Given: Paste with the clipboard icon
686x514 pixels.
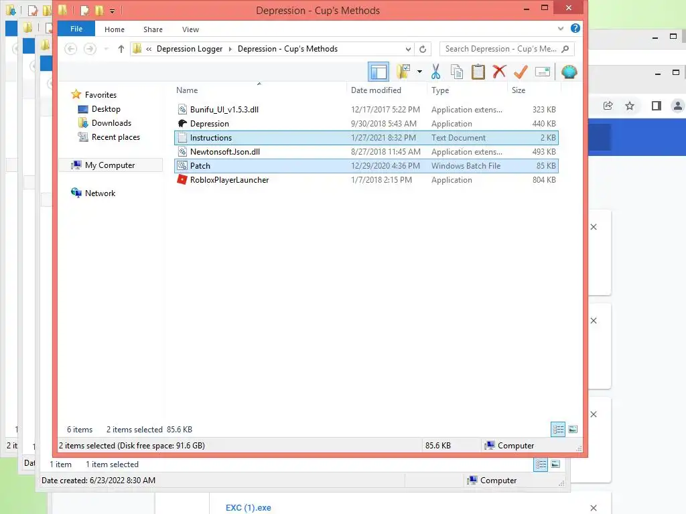Looking at the screenshot, I should 478,72.
